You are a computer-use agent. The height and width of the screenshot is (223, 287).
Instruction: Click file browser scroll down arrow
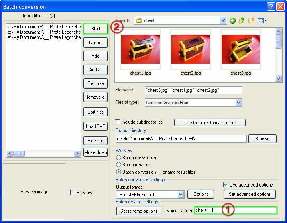tap(279, 79)
